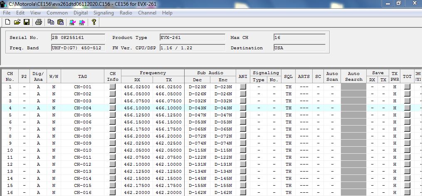The height and width of the screenshot is (196, 422).
Task: Select RX frequency 462.02500 in channel 9
Action: pos(137,143)
